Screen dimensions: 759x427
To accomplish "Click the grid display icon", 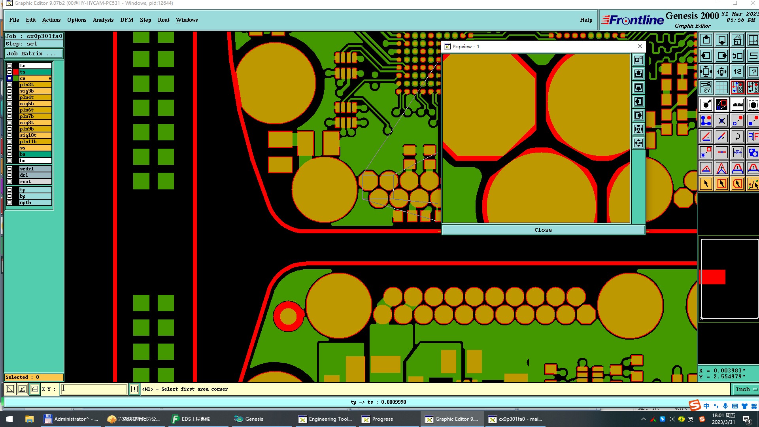I will pyautogui.click(x=721, y=87).
